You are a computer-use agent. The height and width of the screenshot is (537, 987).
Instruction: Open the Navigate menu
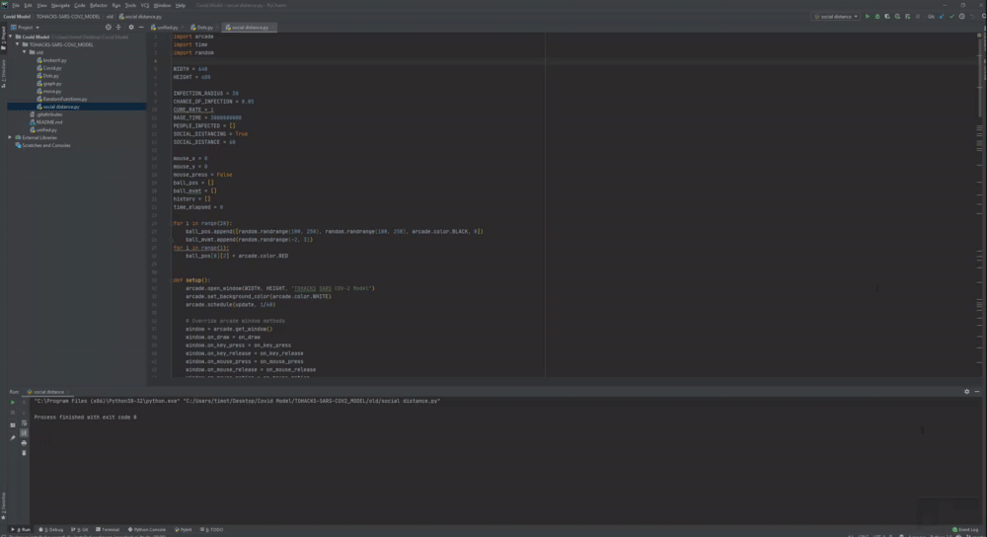(x=60, y=5)
